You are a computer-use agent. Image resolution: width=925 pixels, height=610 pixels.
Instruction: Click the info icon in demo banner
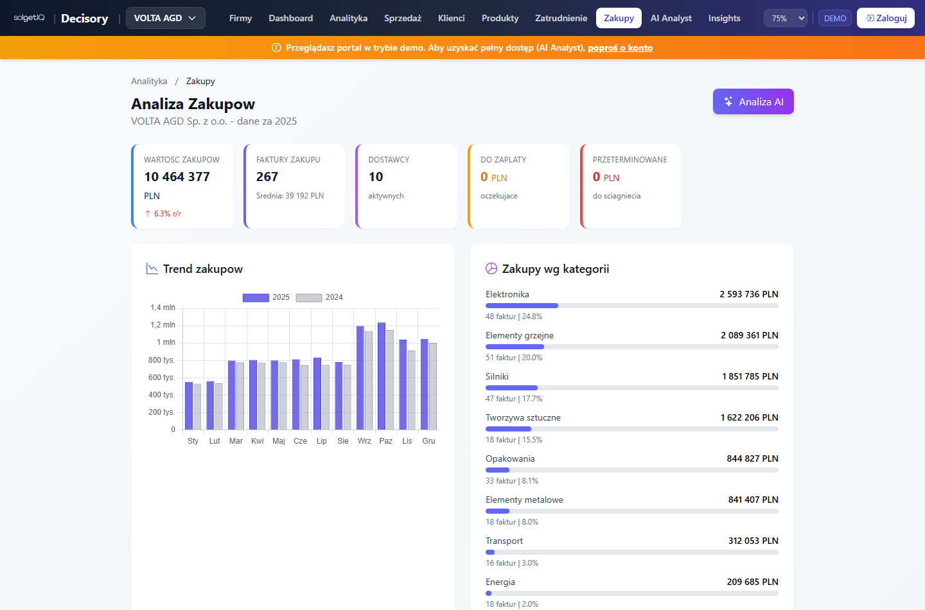click(x=277, y=48)
